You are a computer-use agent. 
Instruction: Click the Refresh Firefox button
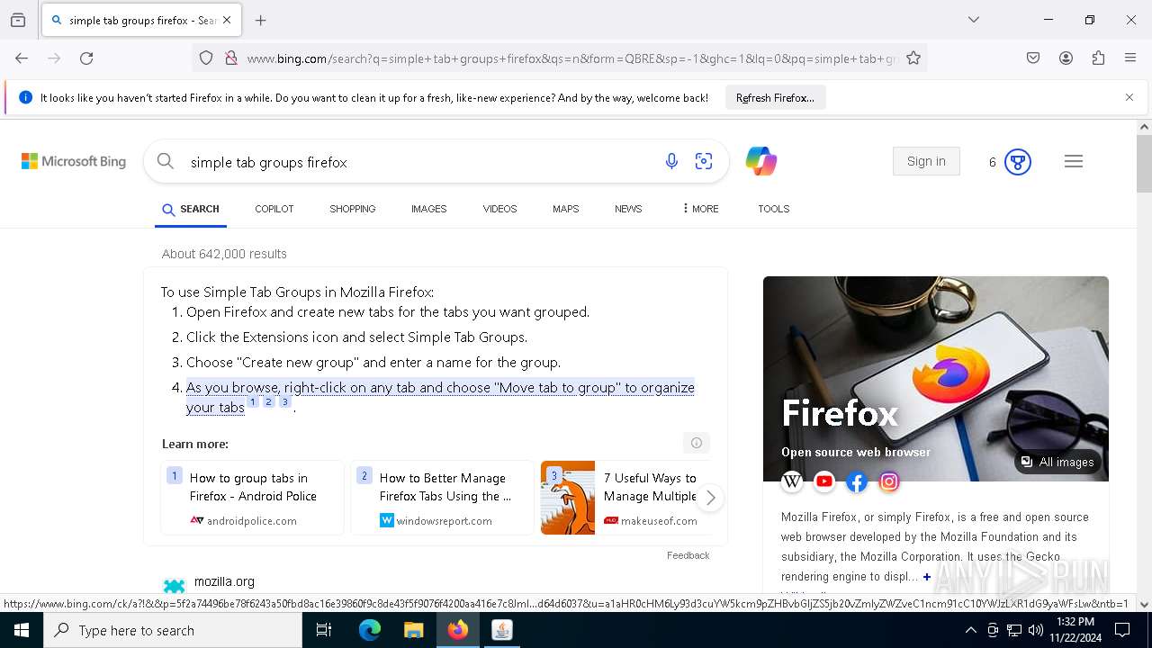pos(775,98)
